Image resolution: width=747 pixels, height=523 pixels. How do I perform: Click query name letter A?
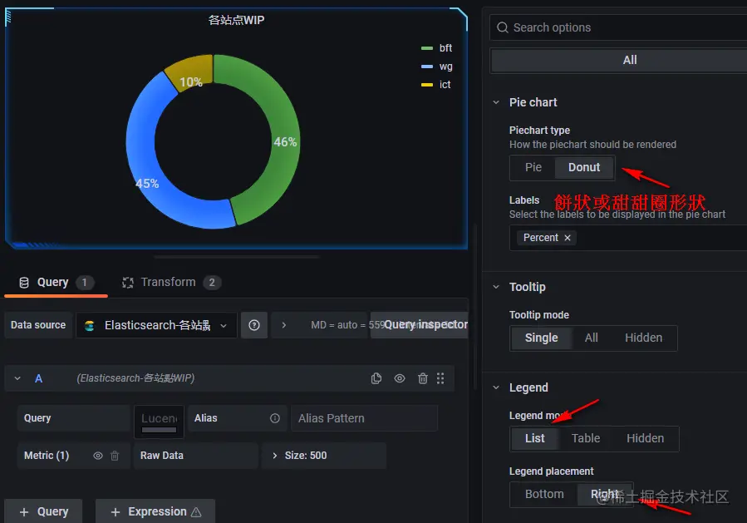pos(38,378)
